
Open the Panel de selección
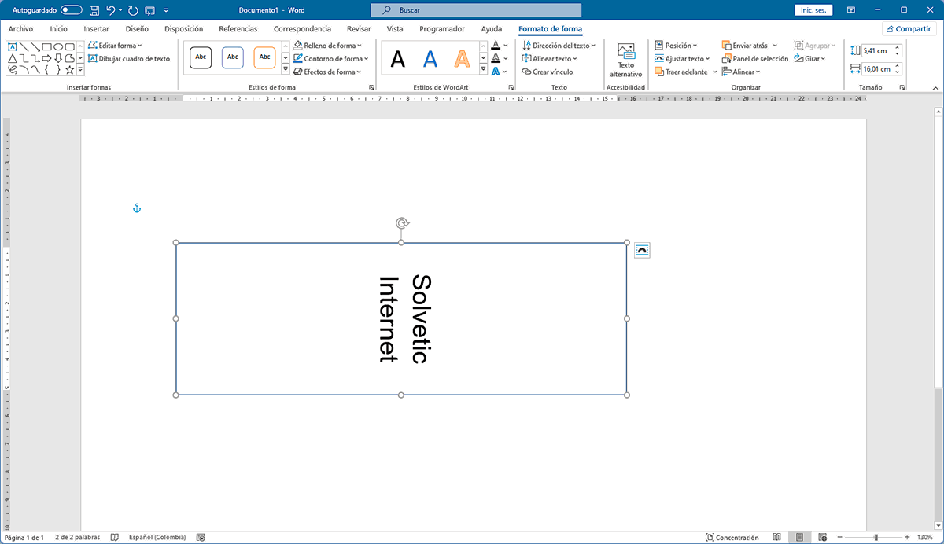tap(755, 58)
